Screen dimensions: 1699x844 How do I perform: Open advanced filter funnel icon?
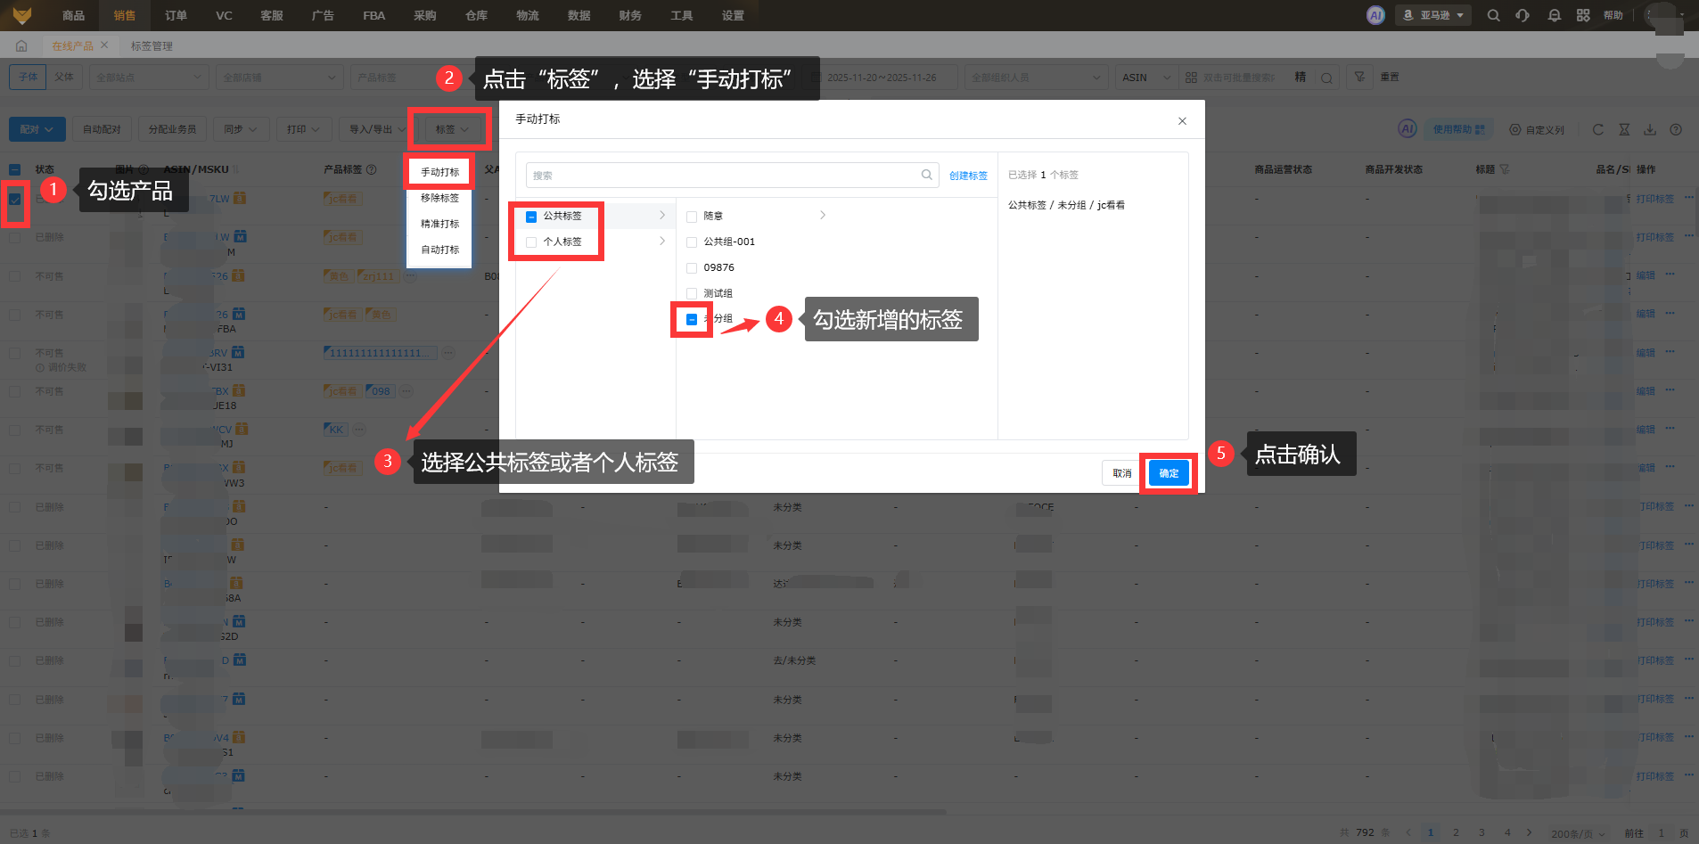click(1359, 78)
